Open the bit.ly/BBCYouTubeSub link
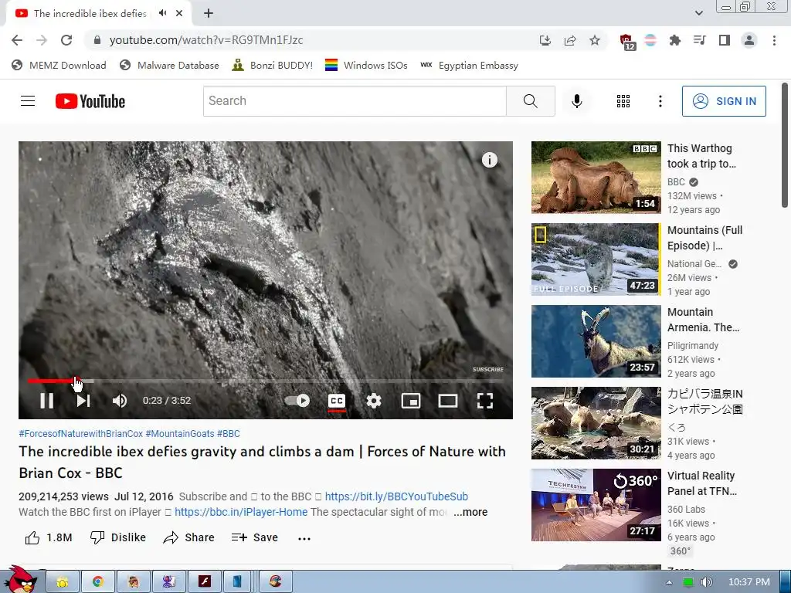This screenshot has width=791, height=593. click(396, 496)
